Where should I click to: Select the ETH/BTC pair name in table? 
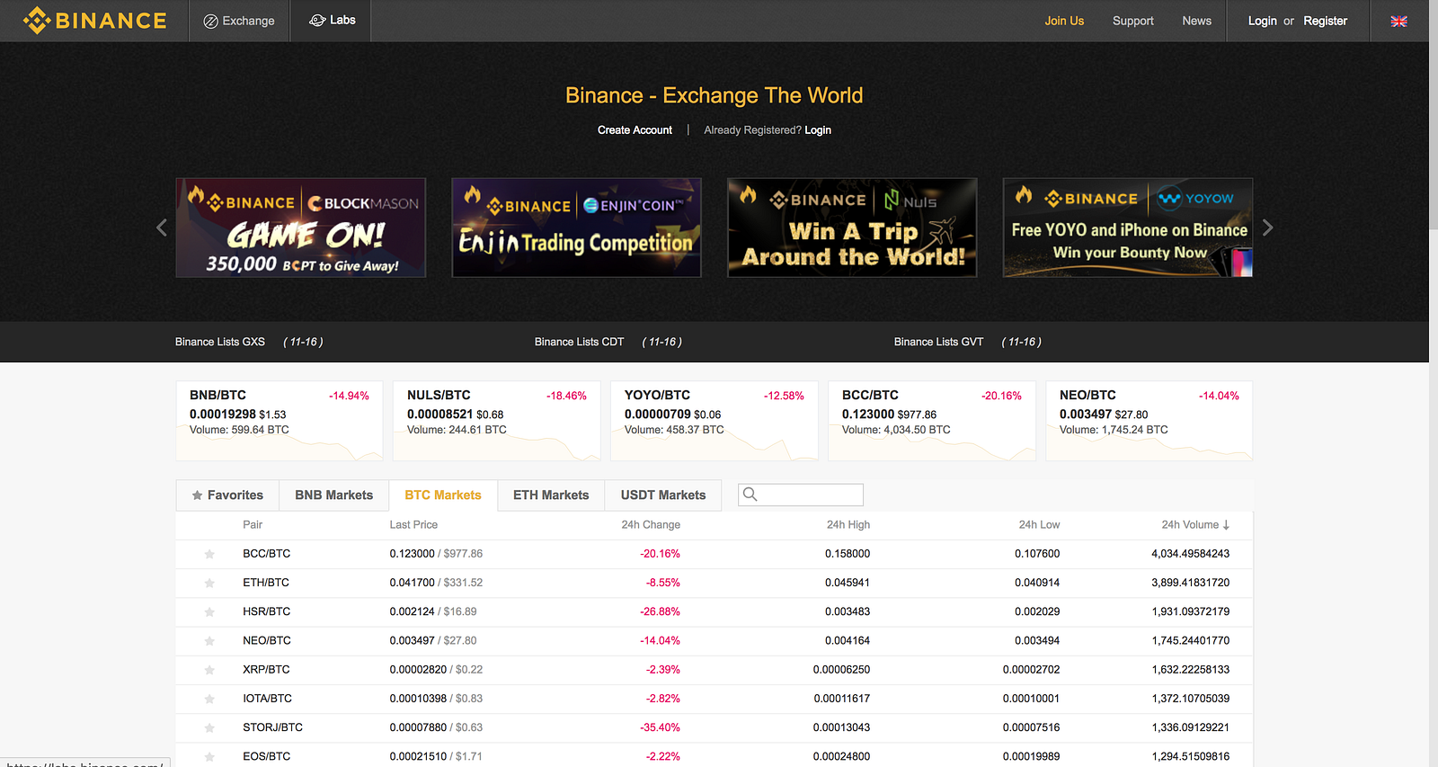(266, 583)
